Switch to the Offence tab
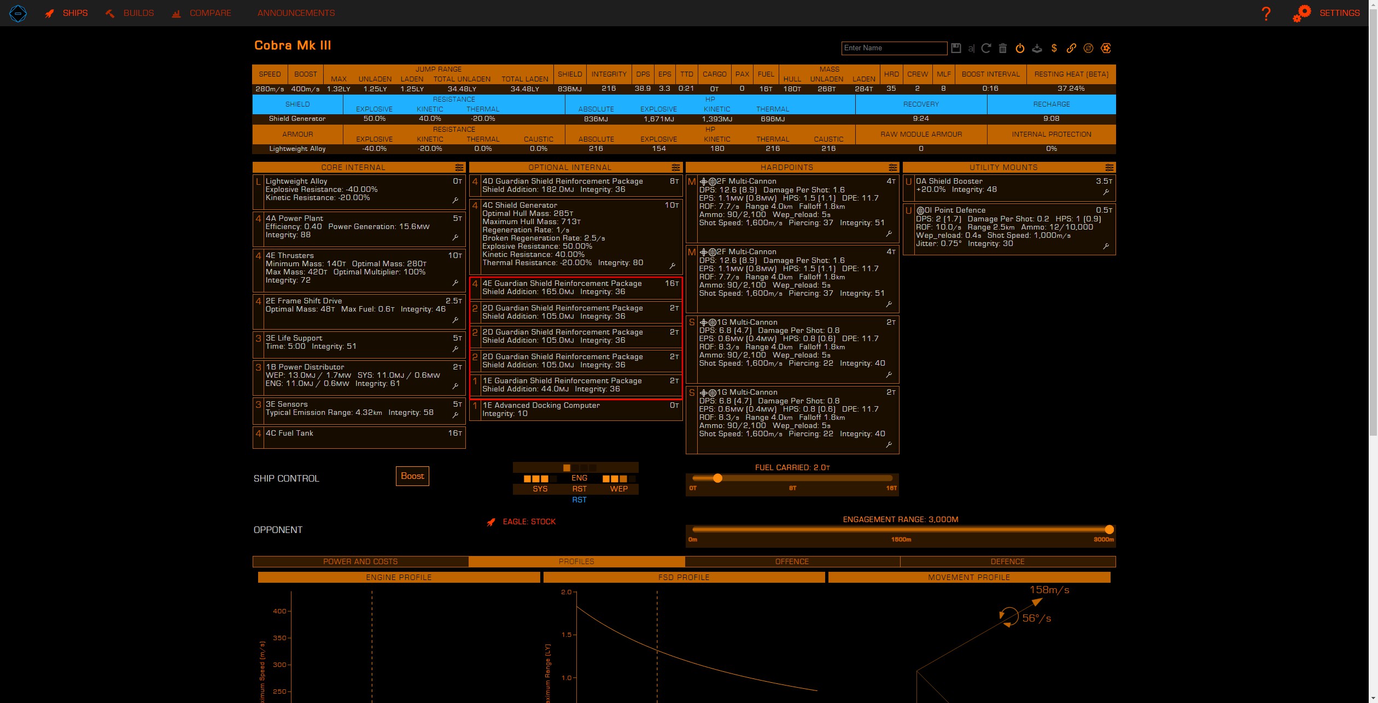Image resolution: width=1378 pixels, height=703 pixels. tap(792, 561)
